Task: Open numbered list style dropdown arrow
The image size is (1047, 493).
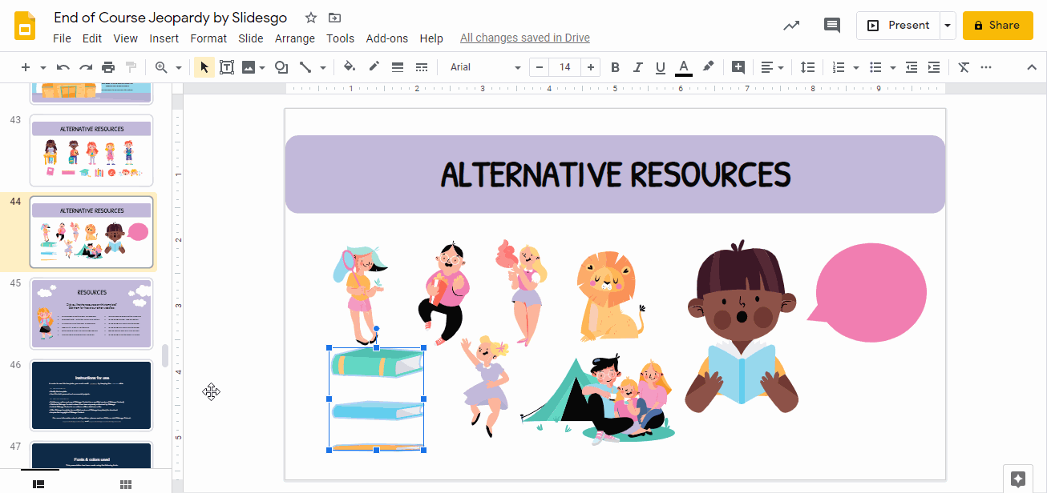Action: (856, 68)
